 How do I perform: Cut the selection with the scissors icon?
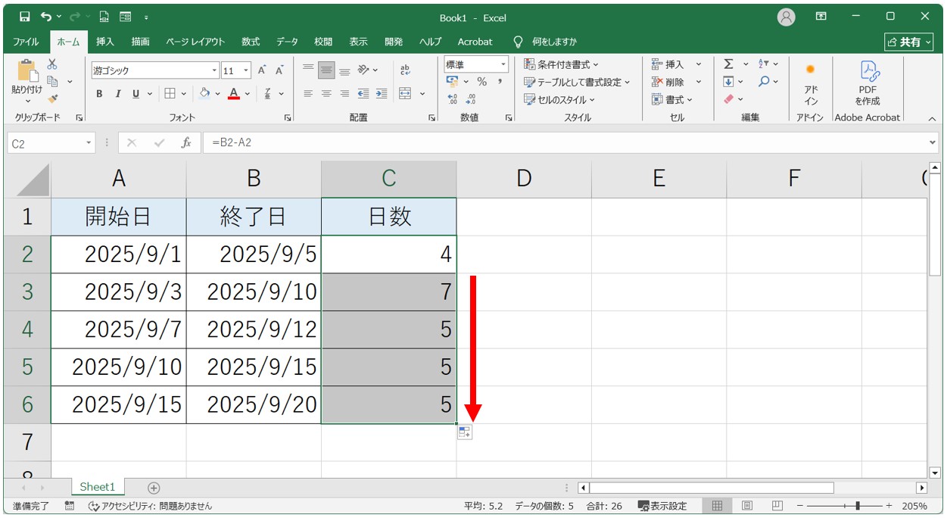52,65
